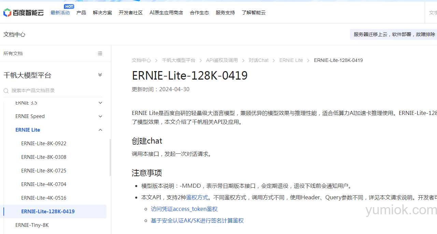
Task: Open the 开发者社区 menu
Action: pyautogui.click(x=131, y=13)
